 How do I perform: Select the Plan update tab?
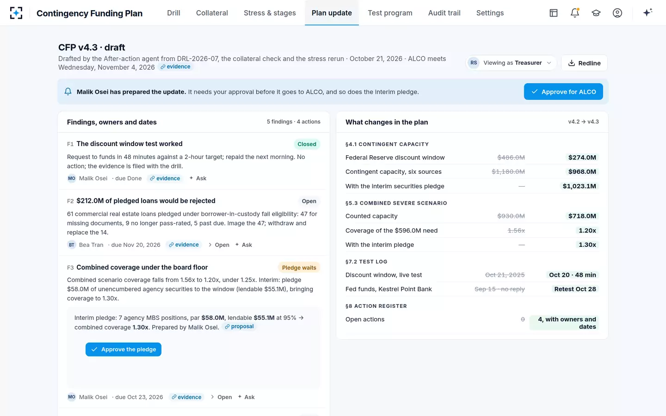pyautogui.click(x=332, y=13)
